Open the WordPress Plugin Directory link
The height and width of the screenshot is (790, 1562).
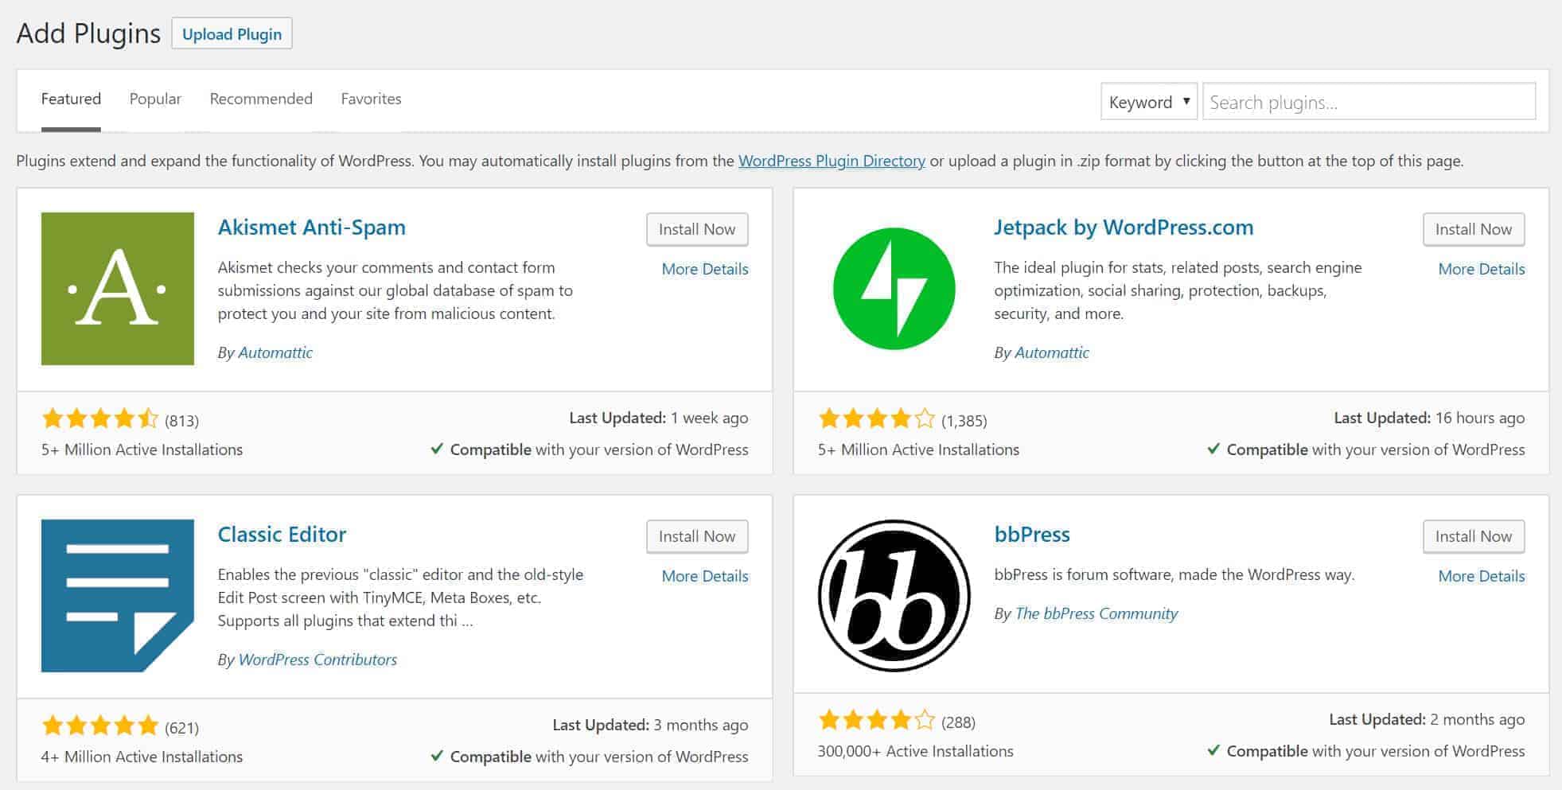point(832,161)
